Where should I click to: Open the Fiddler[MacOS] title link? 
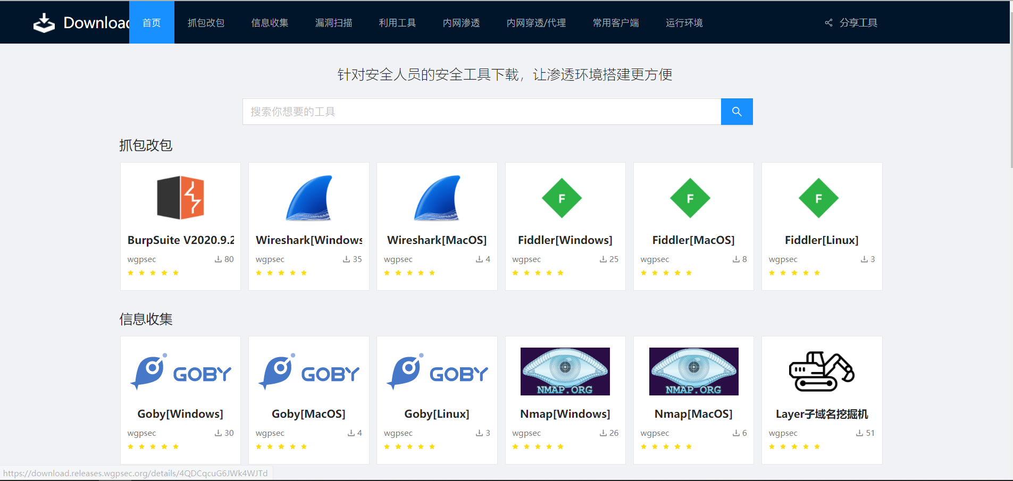click(693, 240)
